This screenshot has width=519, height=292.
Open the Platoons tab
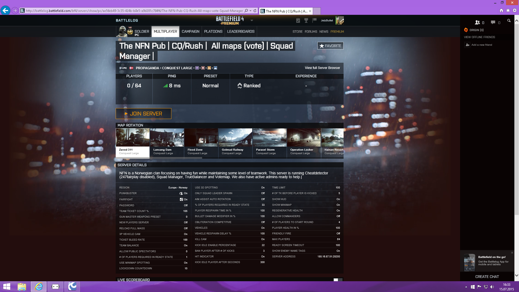213,32
